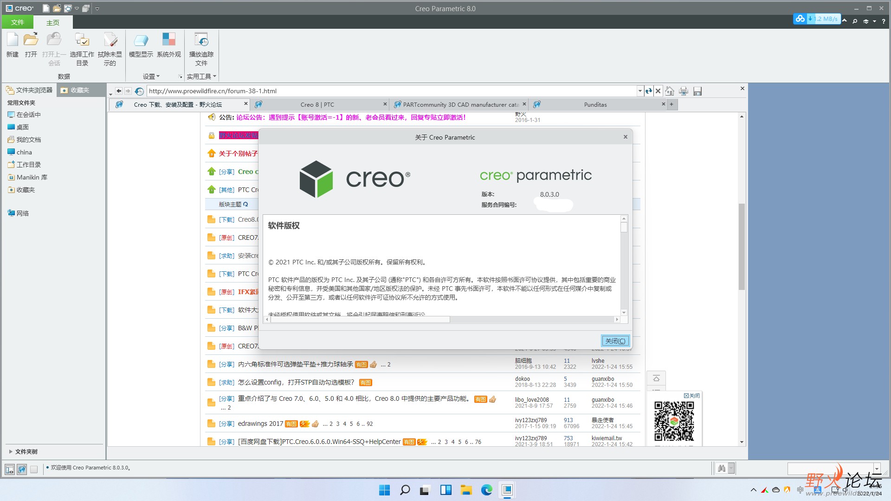Click the copyright text horizontal scrollbar

[x=360, y=319]
